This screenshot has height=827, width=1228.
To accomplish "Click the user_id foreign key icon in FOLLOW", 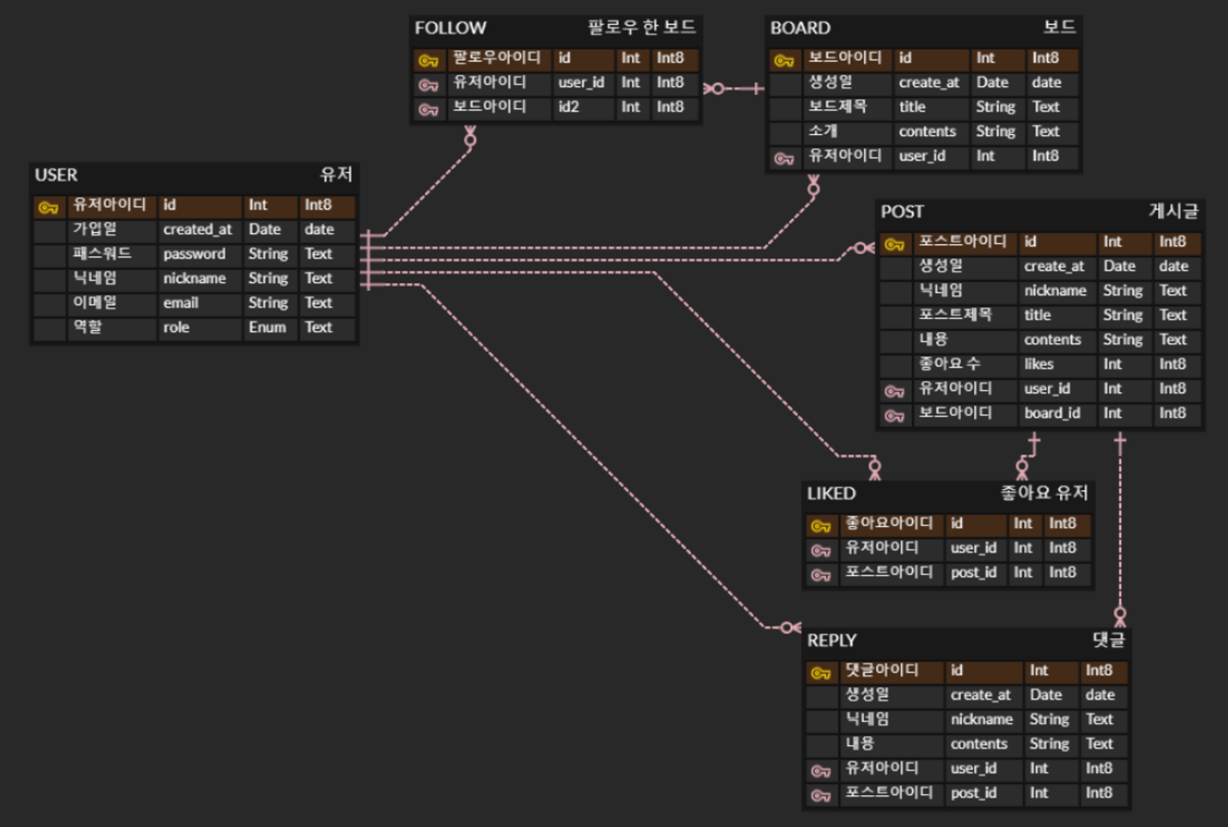I will [x=429, y=85].
